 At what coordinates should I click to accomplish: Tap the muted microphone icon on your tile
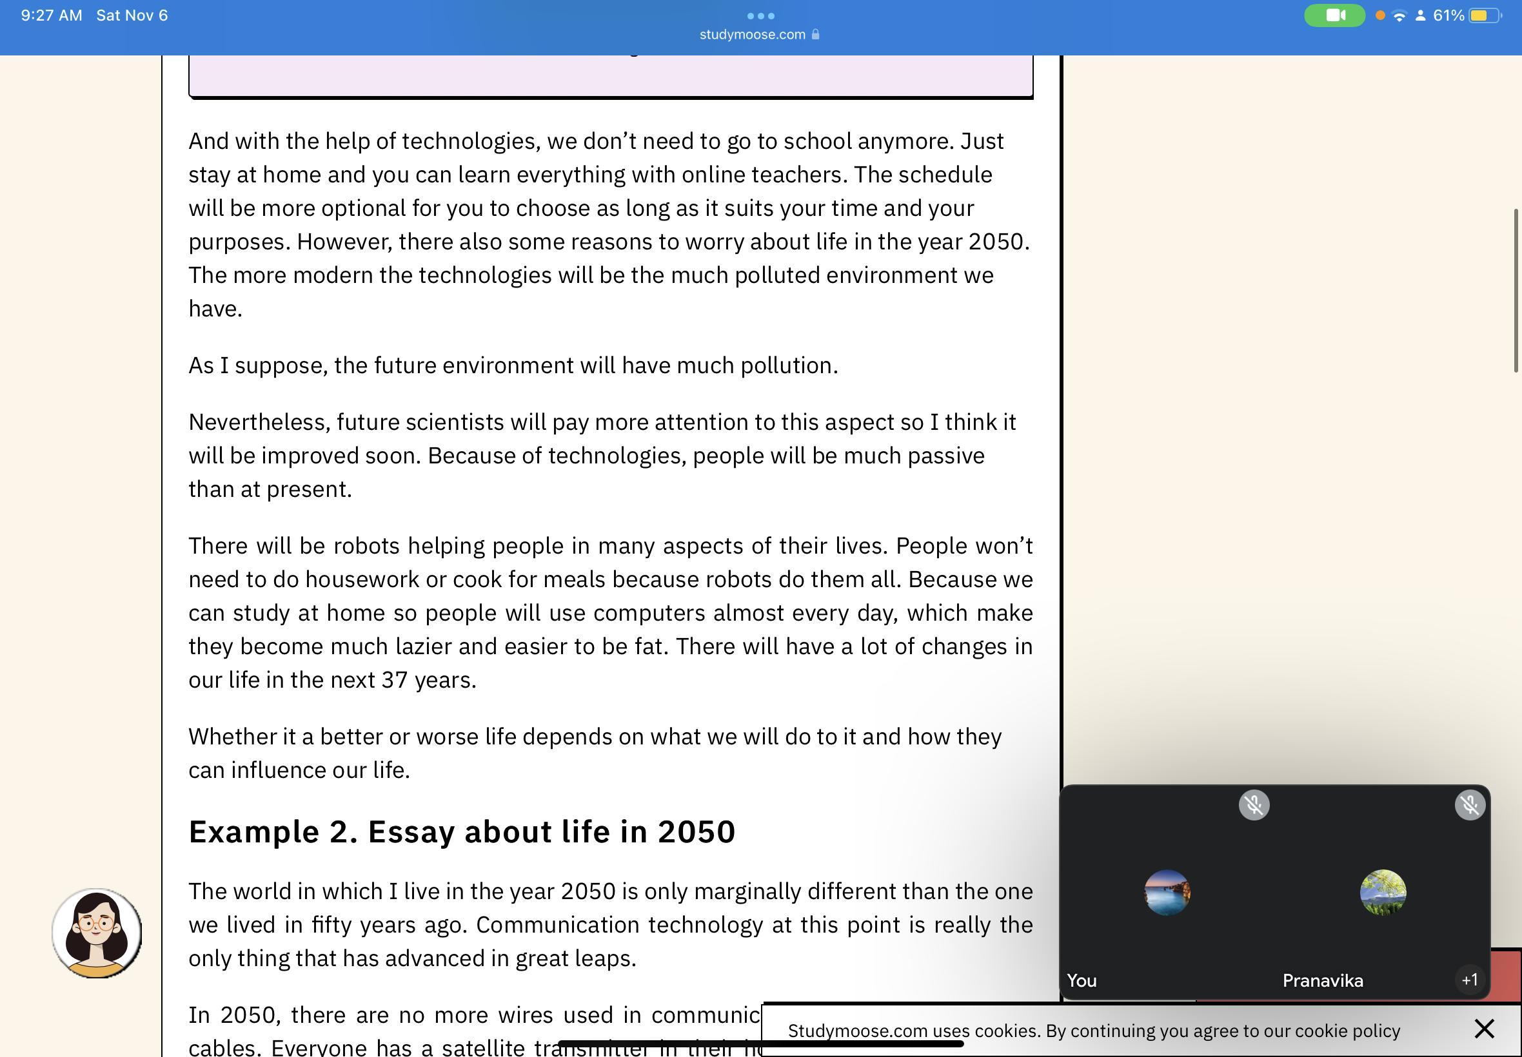pos(1254,804)
